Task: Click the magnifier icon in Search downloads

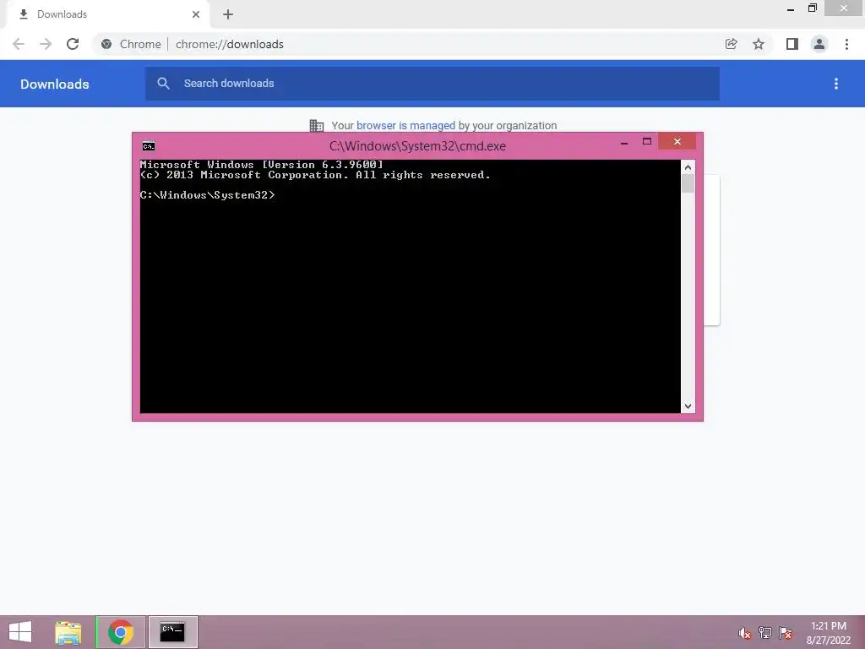Action: (163, 84)
